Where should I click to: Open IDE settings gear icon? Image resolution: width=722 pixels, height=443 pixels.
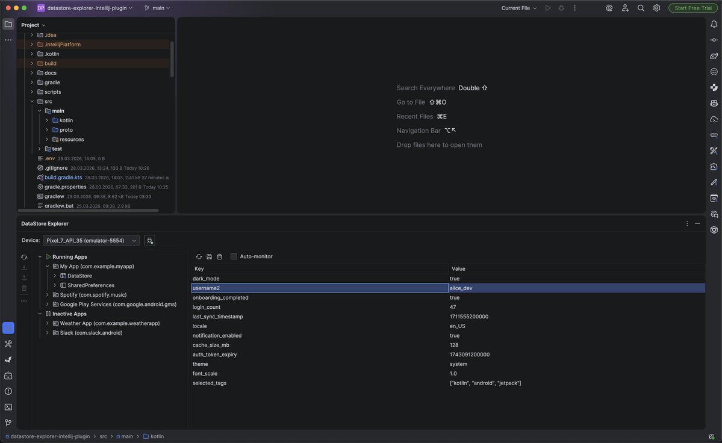coord(656,8)
